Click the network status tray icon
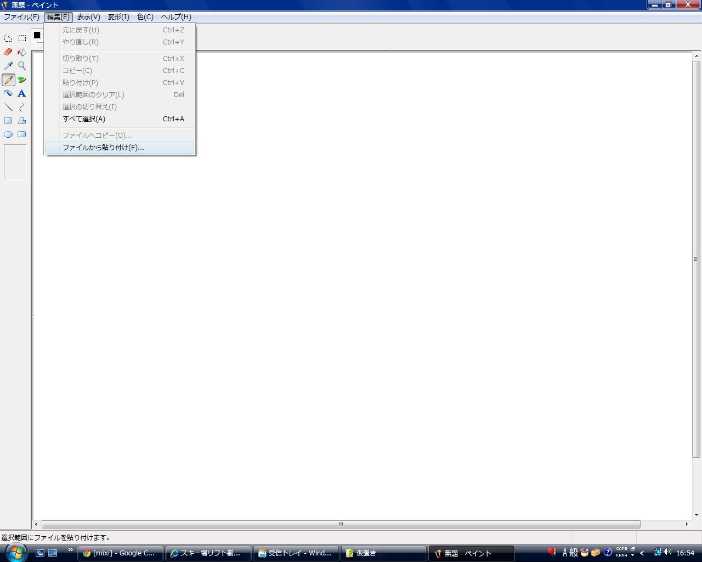This screenshot has height=562, width=702. pyautogui.click(x=657, y=553)
